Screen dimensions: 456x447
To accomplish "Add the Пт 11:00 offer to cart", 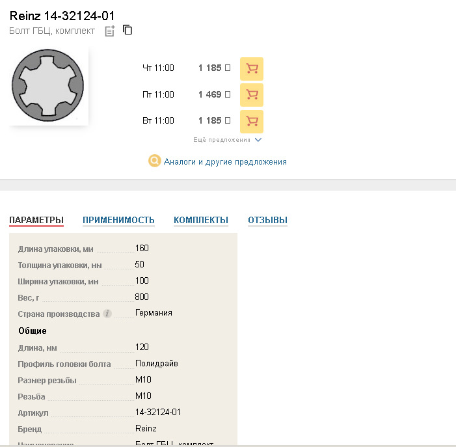I will click(x=251, y=95).
